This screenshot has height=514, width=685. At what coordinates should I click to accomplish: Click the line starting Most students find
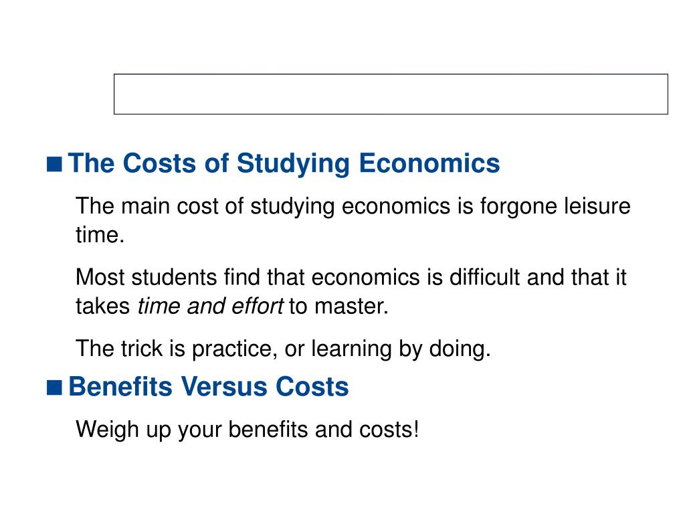click(351, 278)
